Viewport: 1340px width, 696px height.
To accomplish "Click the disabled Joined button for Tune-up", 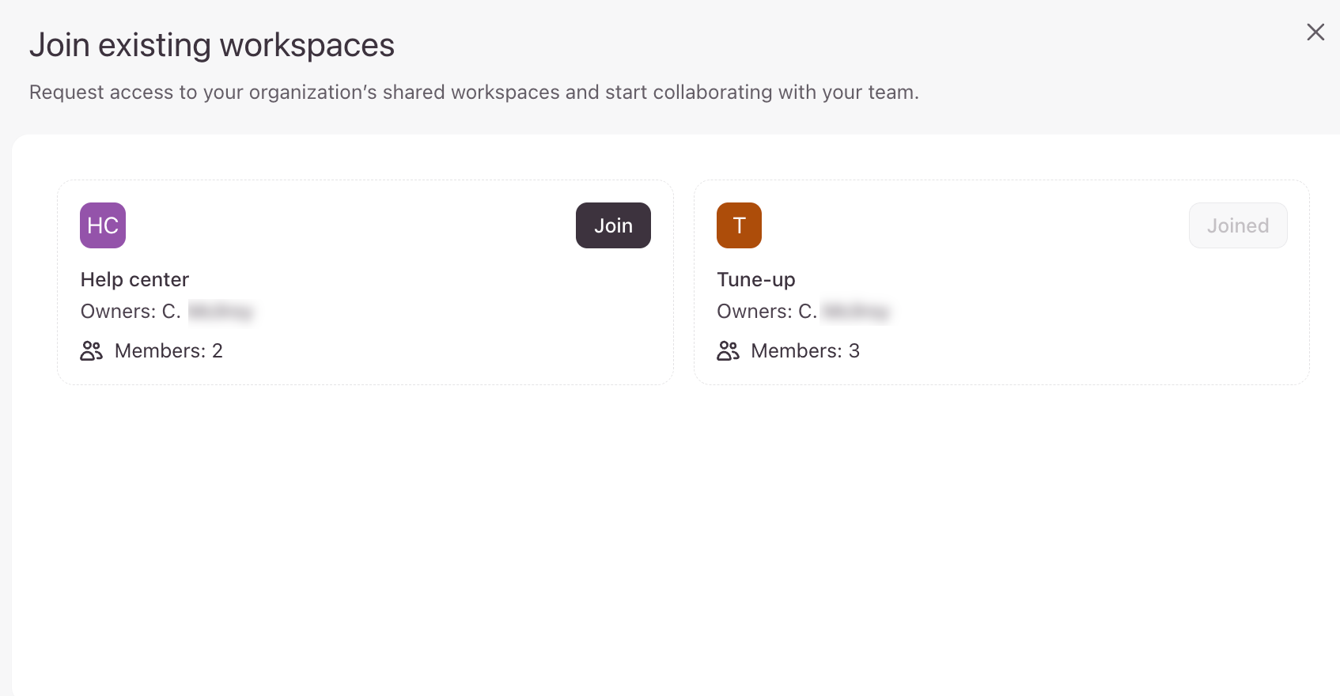I will tap(1237, 225).
